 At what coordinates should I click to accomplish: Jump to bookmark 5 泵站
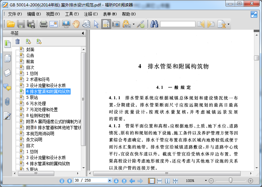coord(32,98)
